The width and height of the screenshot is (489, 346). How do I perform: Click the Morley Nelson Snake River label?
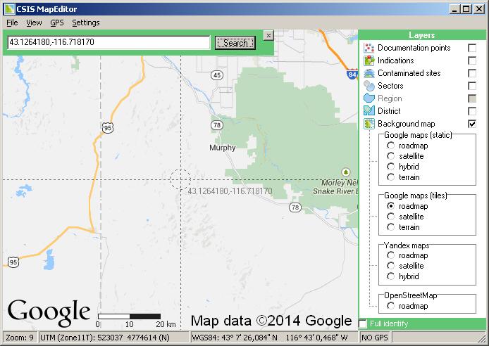point(335,186)
